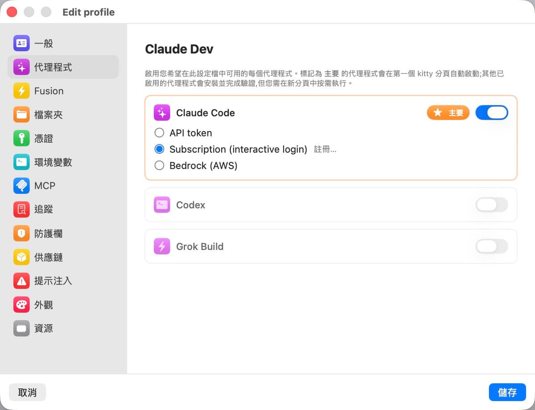Click the 供應鏈 sidebar label

48,257
